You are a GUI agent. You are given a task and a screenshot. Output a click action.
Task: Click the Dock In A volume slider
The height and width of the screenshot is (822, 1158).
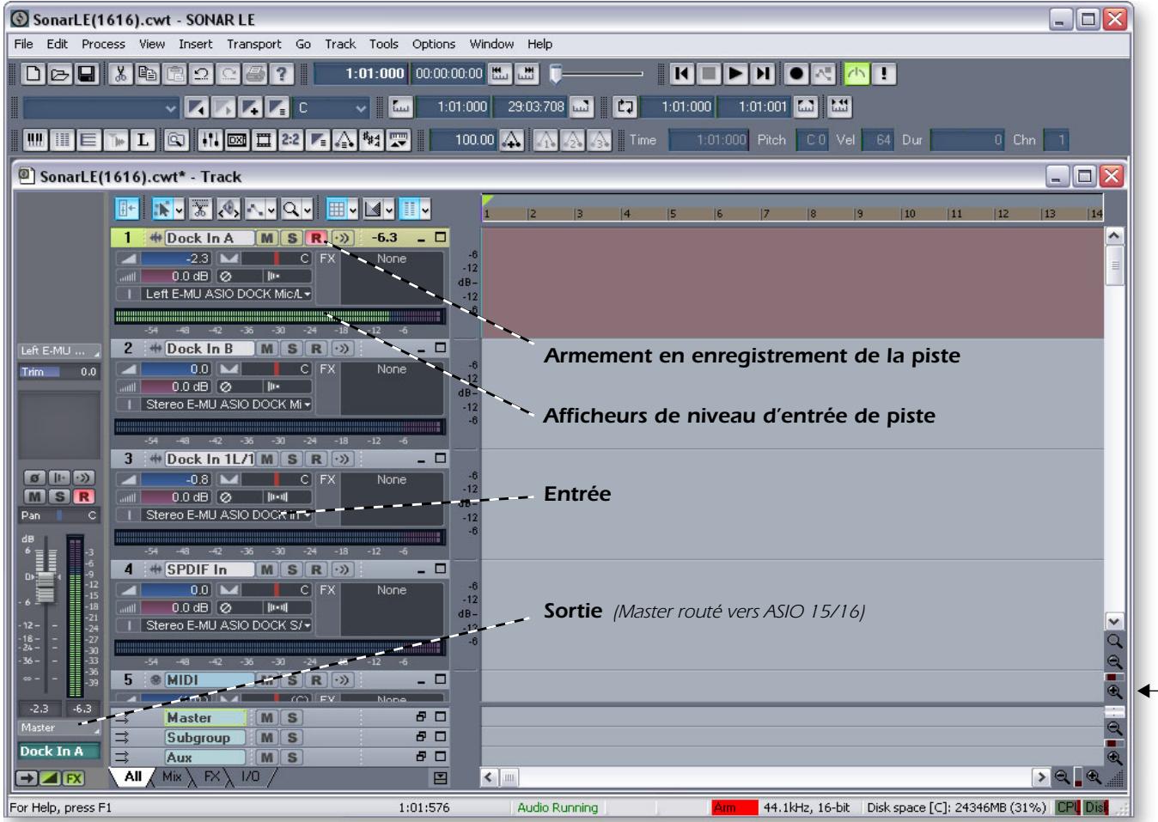point(175,259)
